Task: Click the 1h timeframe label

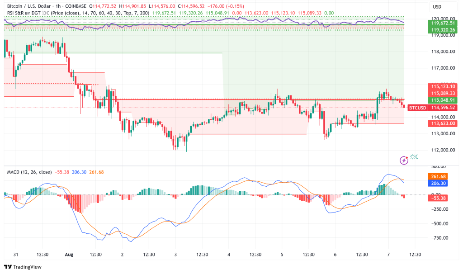Action: [x=58, y=6]
